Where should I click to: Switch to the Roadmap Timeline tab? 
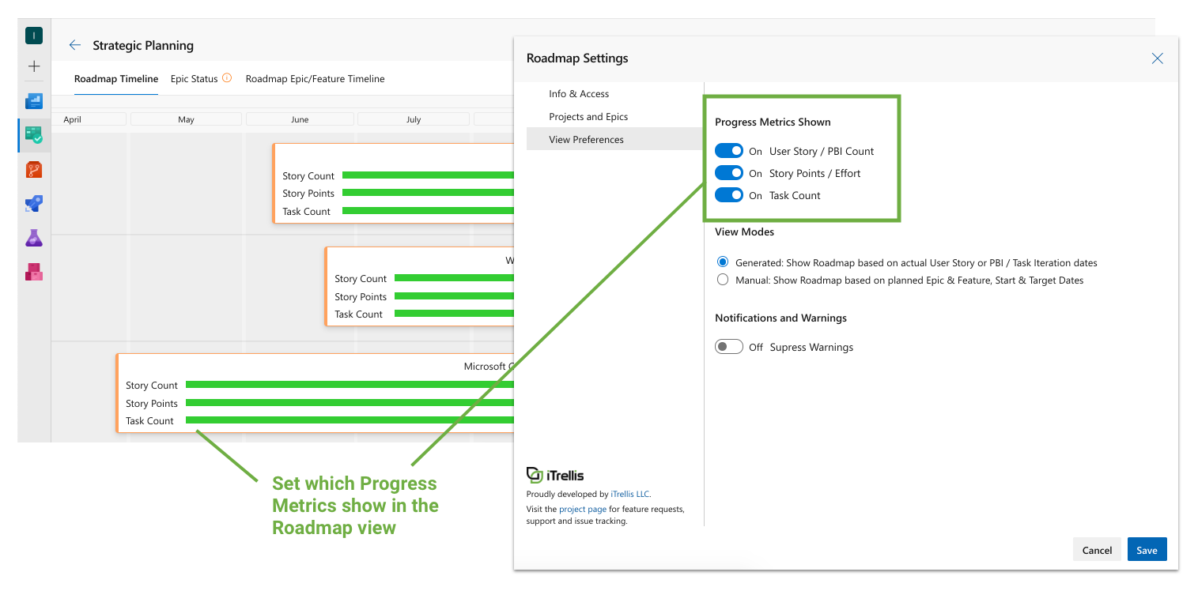pos(116,79)
